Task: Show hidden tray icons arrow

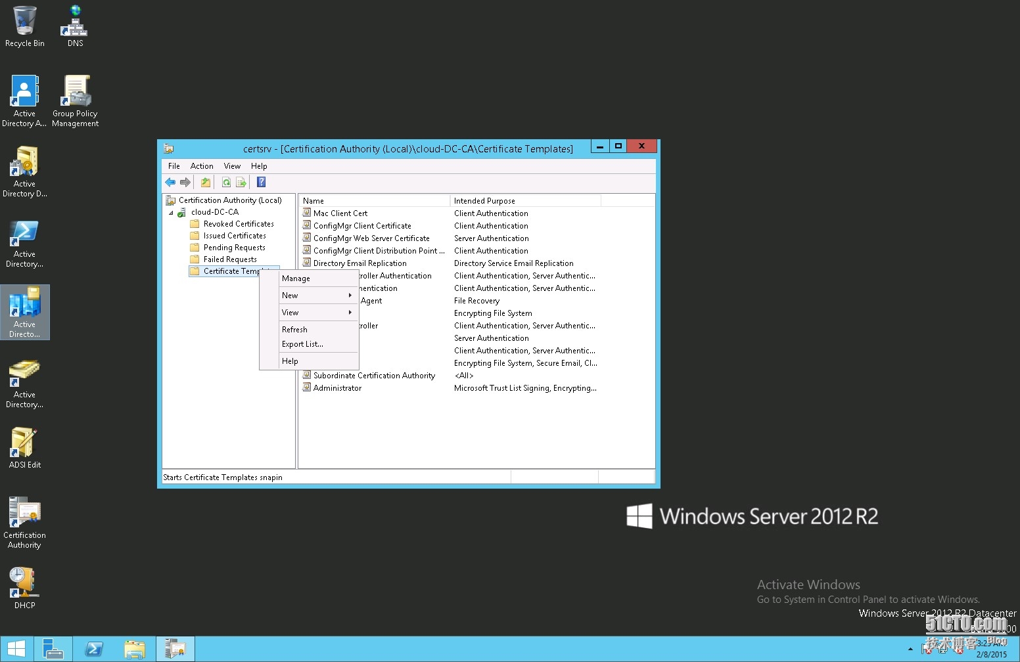Action: click(910, 649)
